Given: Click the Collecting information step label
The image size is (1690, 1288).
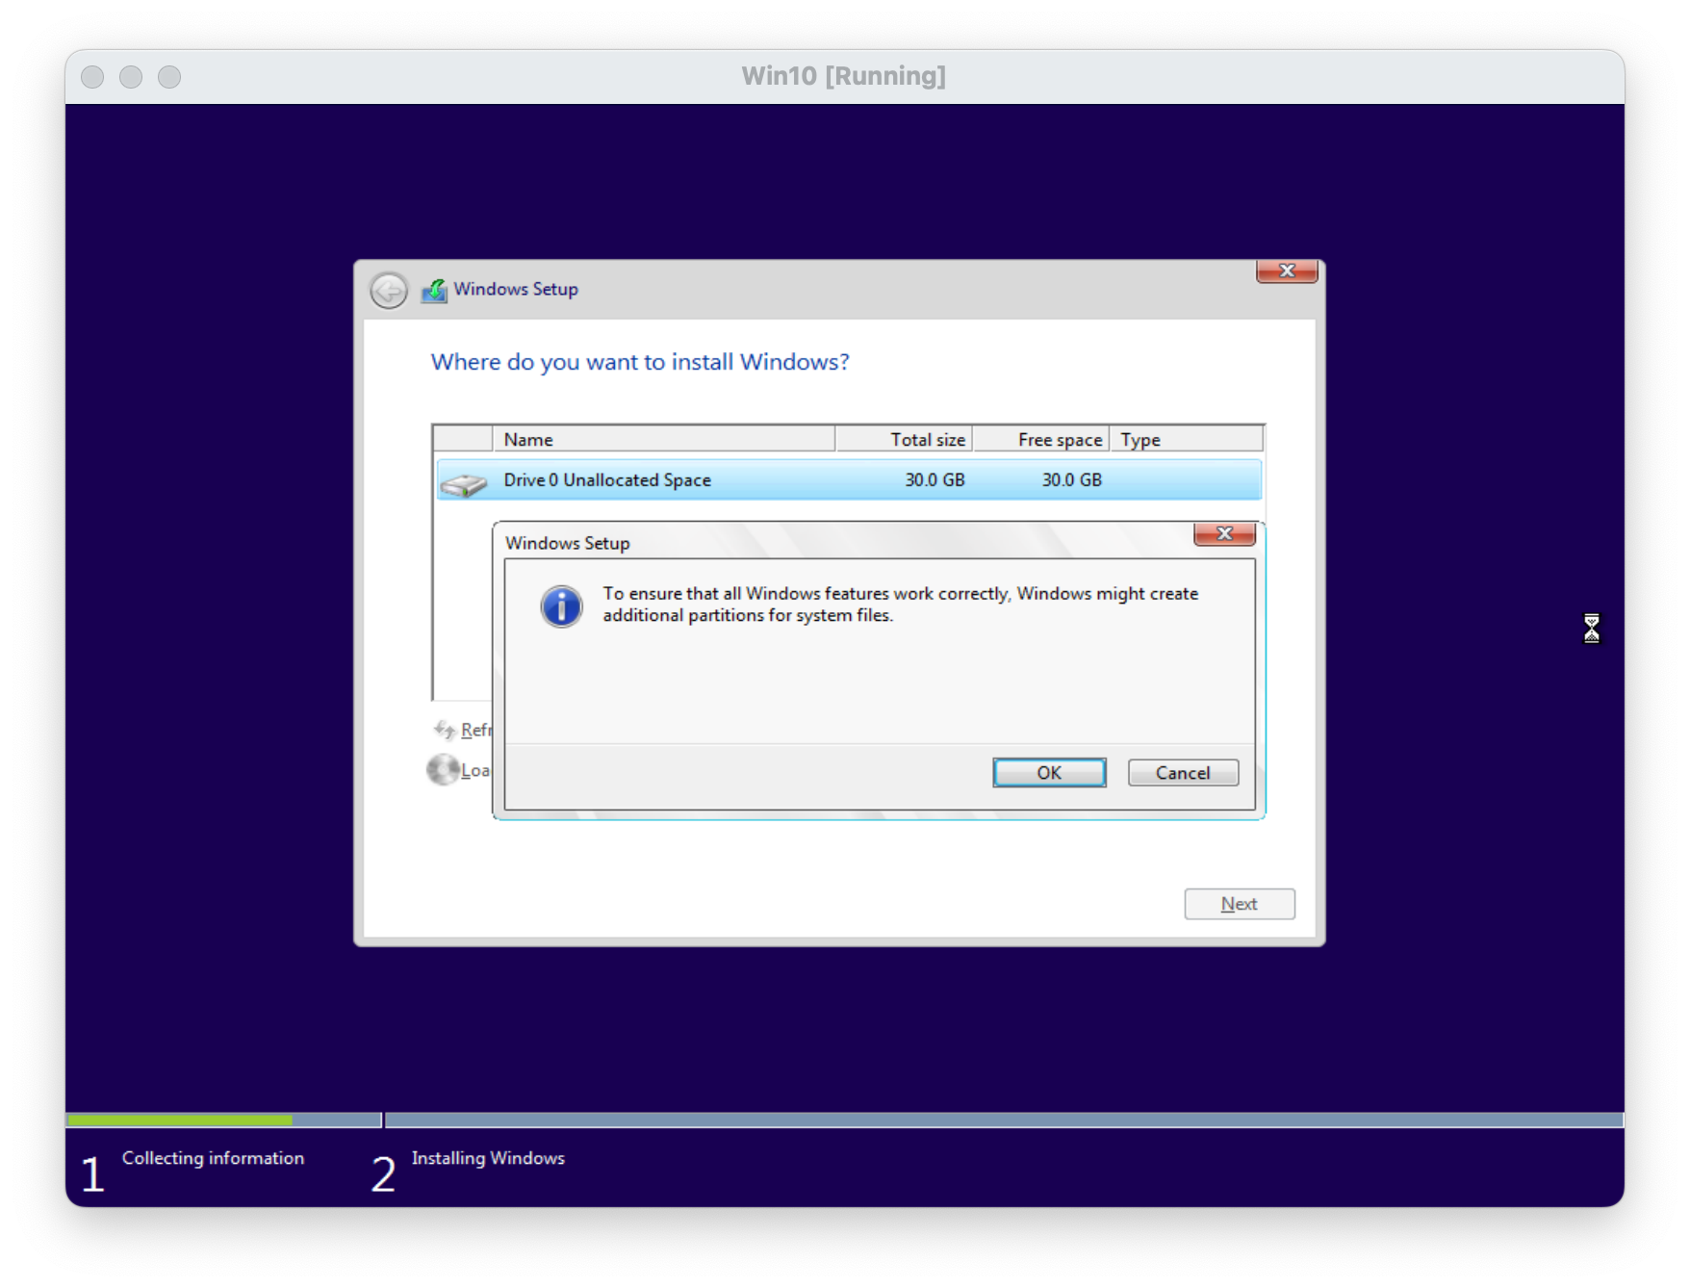Looking at the screenshot, I should [213, 1158].
